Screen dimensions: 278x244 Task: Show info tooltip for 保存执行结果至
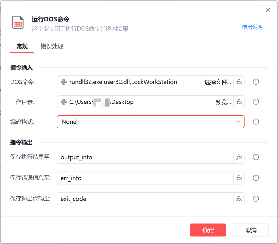[256, 157]
